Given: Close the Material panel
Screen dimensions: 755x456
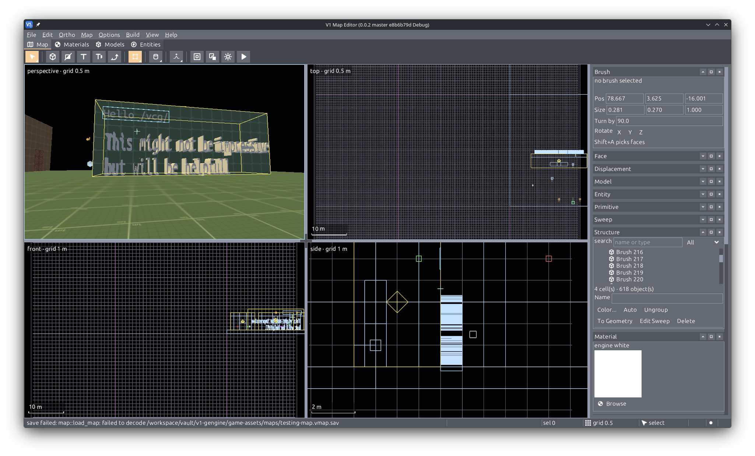Looking at the screenshot, I should (719, 337).
